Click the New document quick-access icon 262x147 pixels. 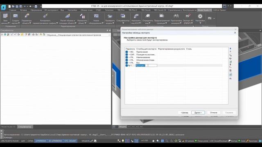(x=9, y=7)
